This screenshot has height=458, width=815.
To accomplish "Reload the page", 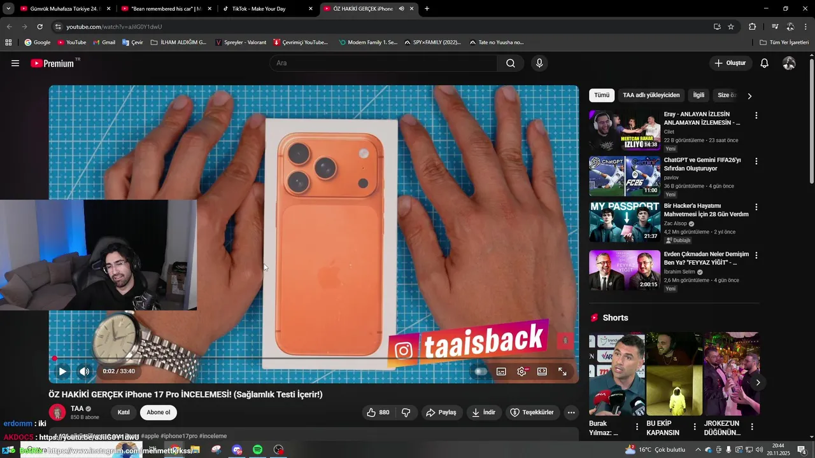I will point(39,27).
